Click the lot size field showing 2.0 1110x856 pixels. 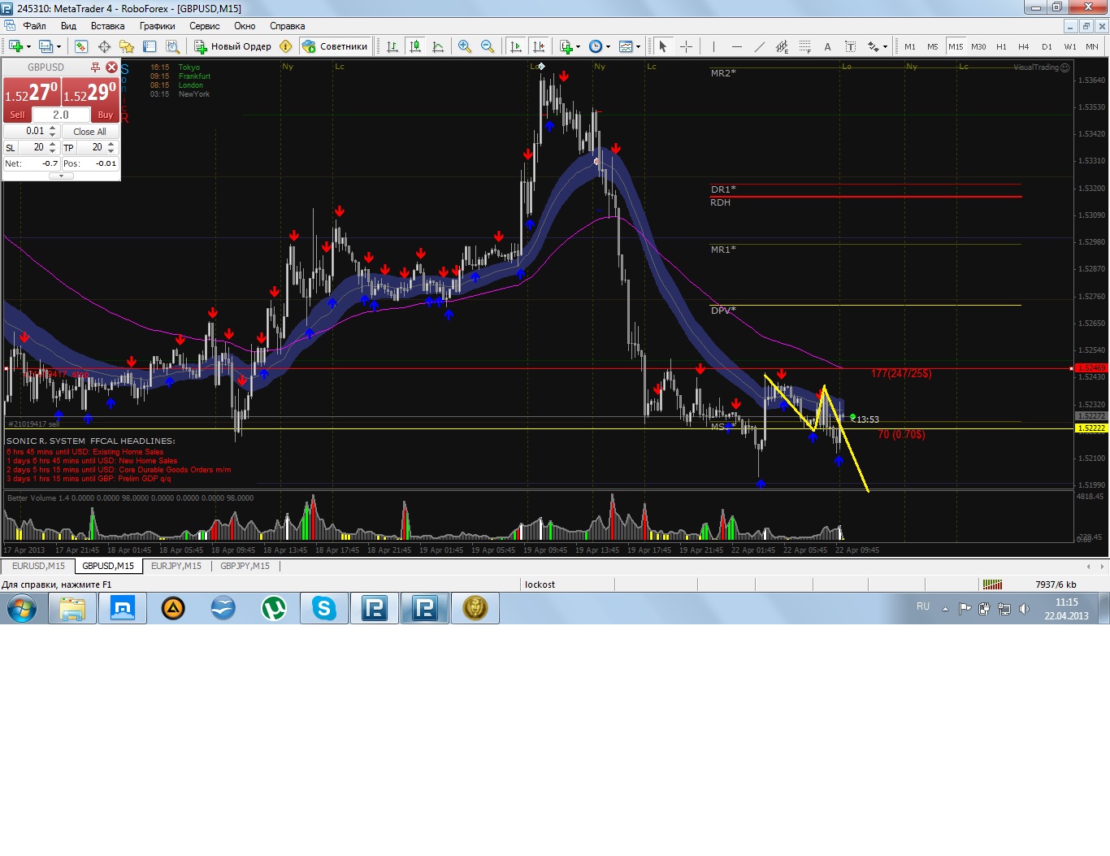click(61, 115)
